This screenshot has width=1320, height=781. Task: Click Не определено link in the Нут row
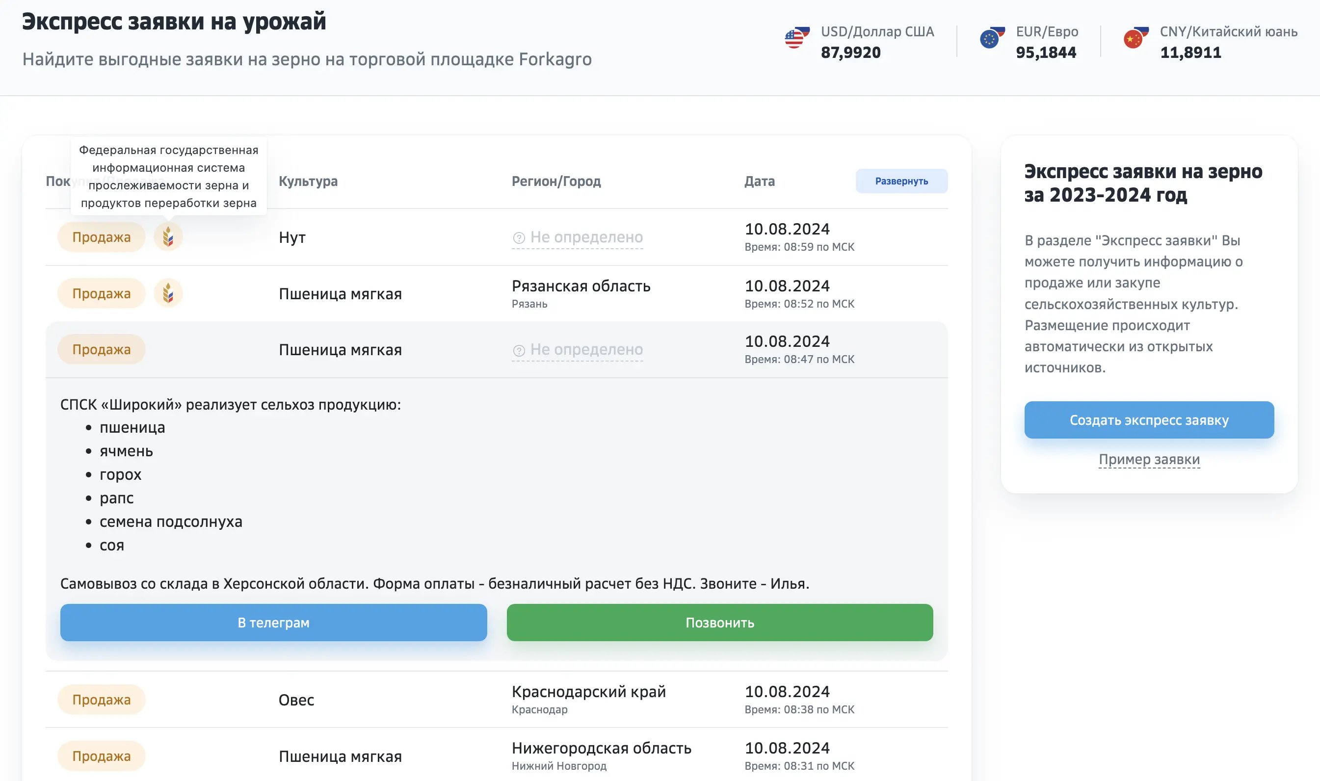578,237
